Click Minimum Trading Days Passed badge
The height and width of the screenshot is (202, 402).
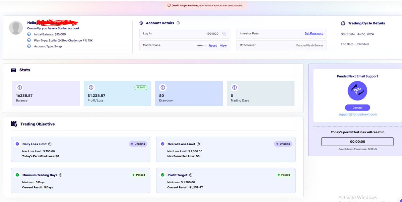(139, 175)
